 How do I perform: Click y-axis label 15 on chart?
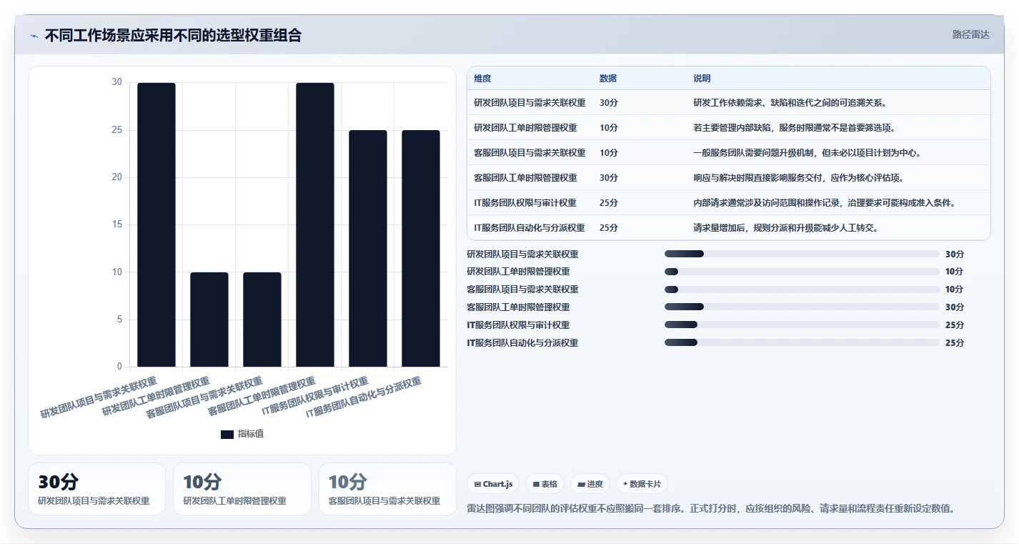[x=116, y=224]
